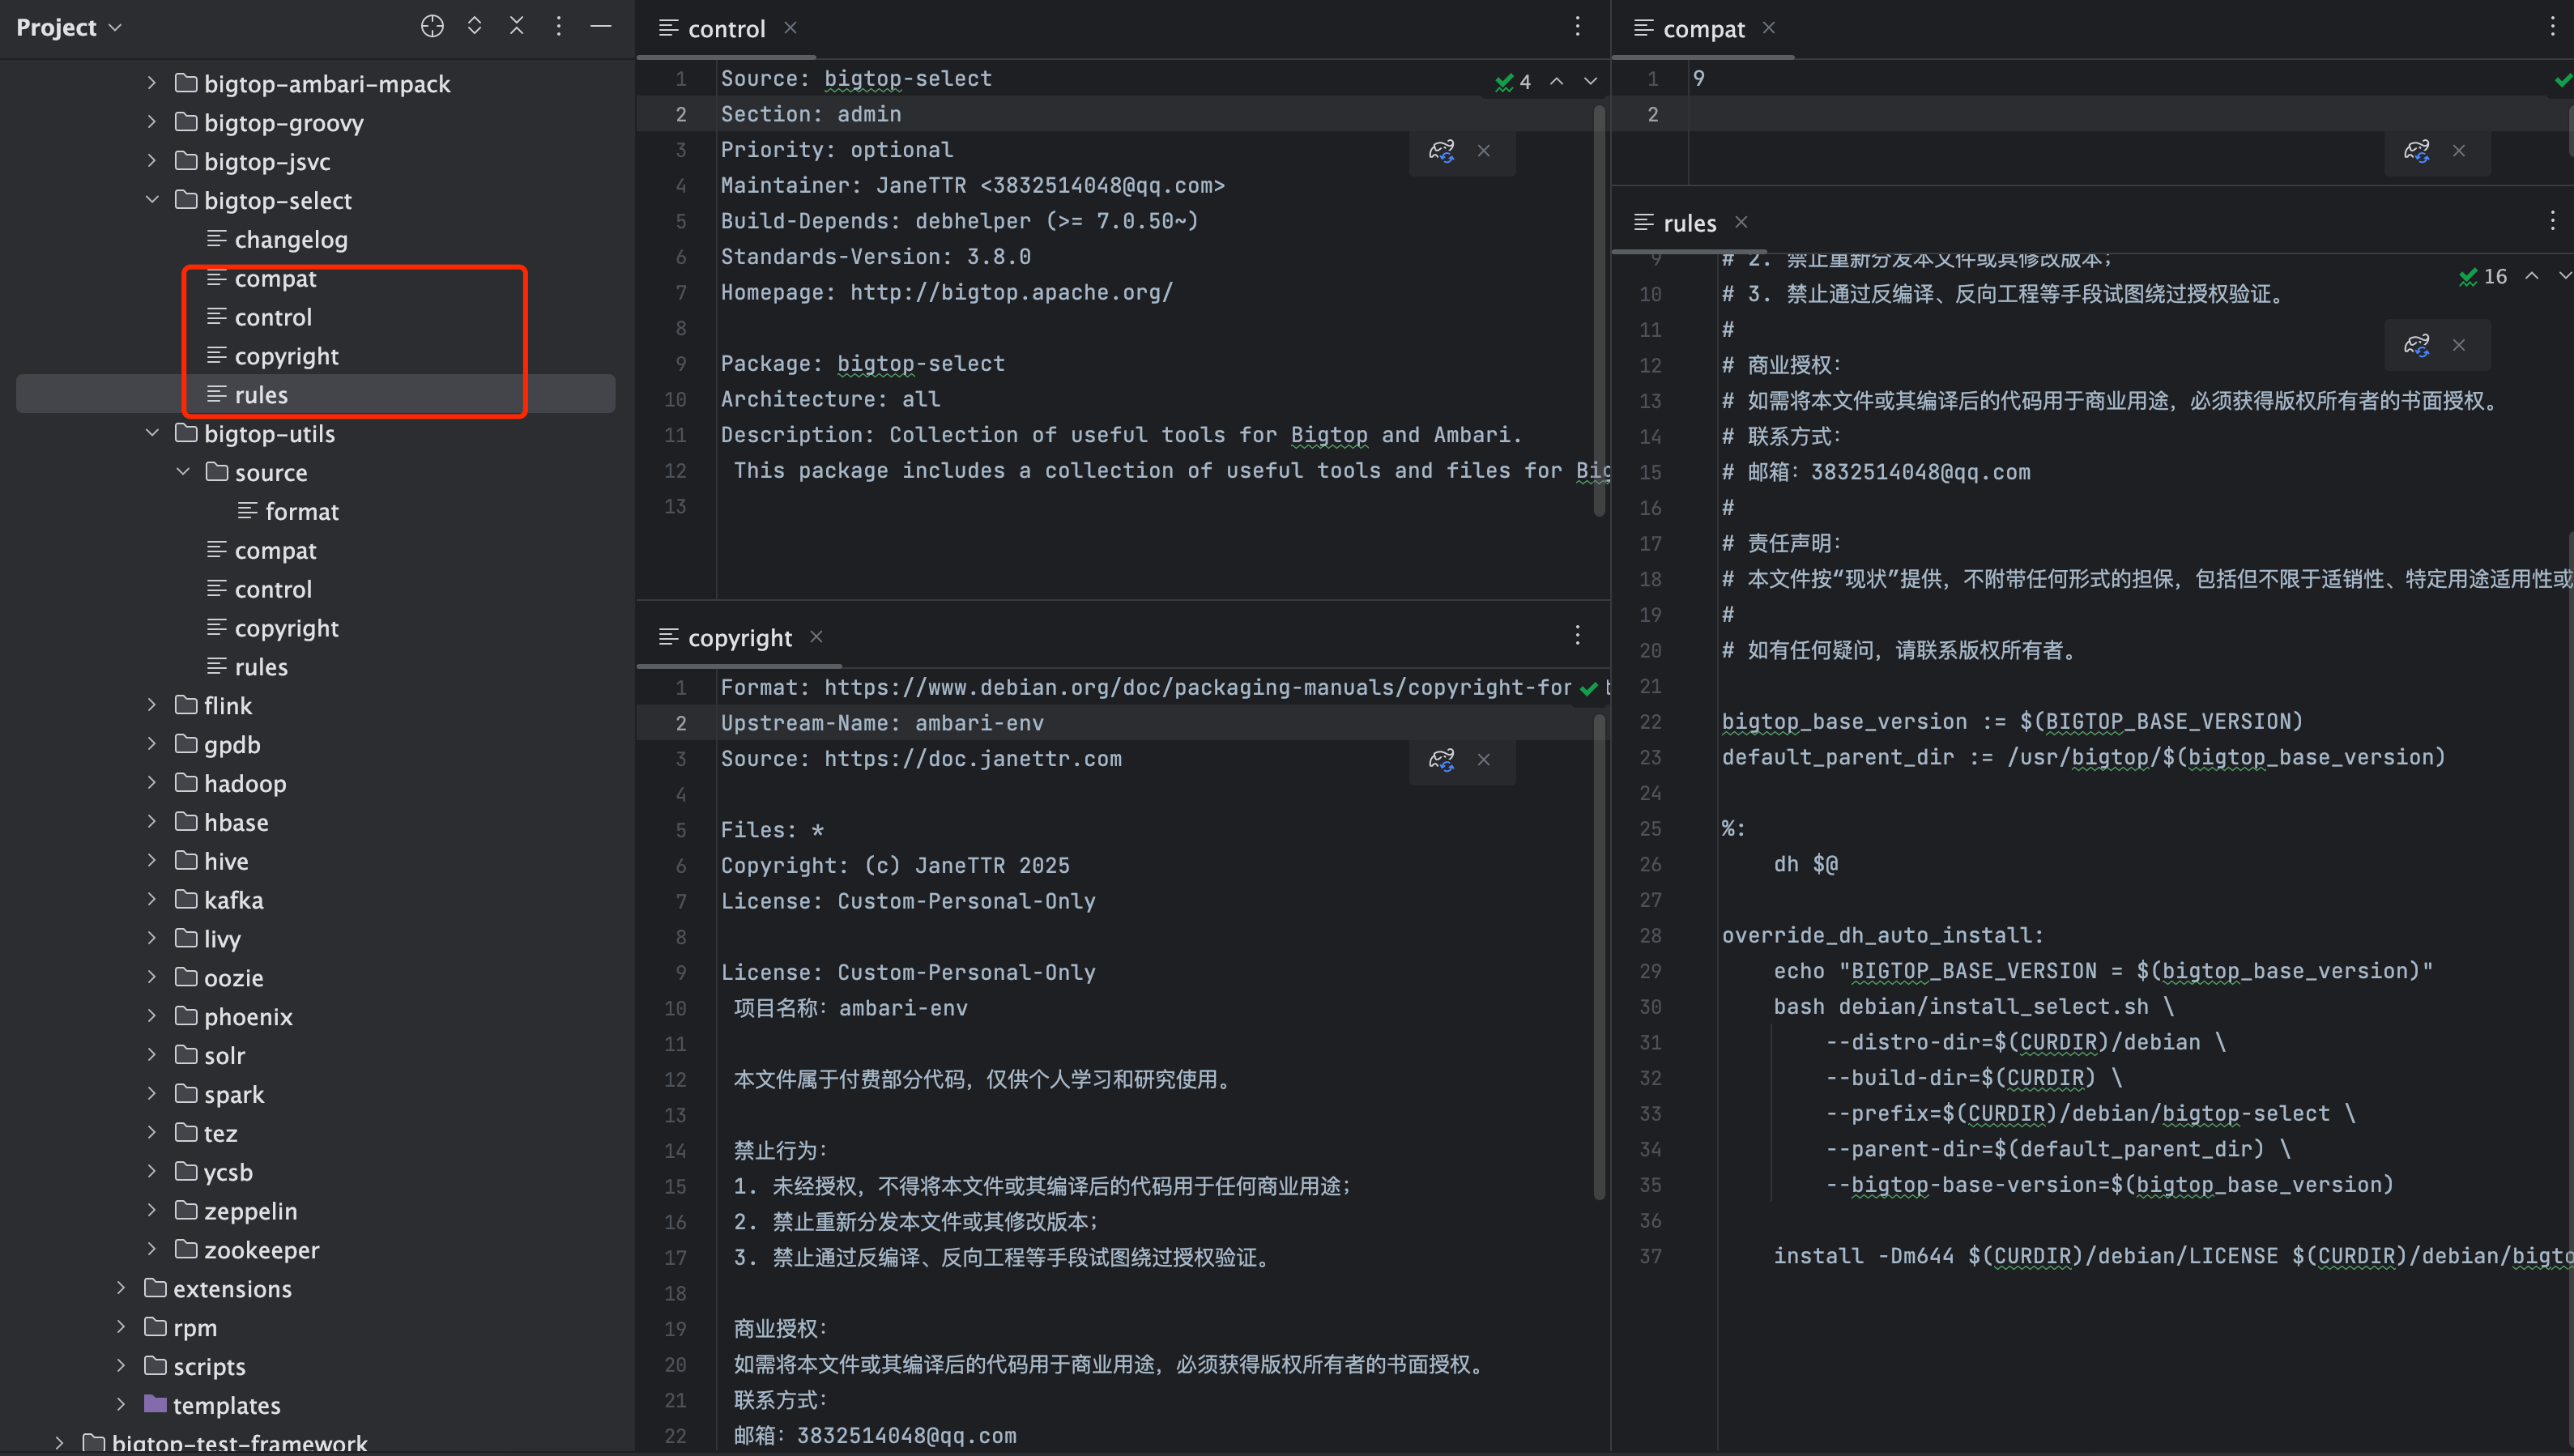
Task: Open the debian.org copyright format link
Action: [x=1197, y=688]
